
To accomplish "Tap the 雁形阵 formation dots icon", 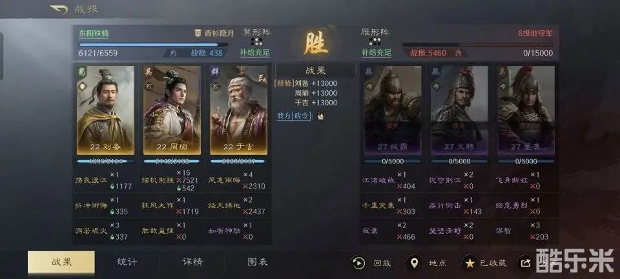I will point(375,41).
